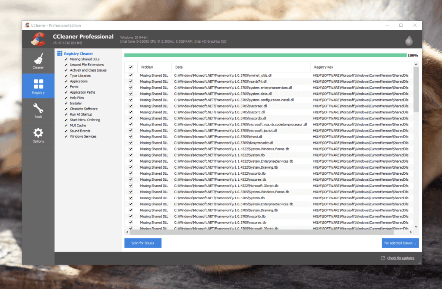The width and height of the screenshot is (442, 289).
Task: Sort by the Data column header
Action: pyautogui.click(x=241, y=67)
